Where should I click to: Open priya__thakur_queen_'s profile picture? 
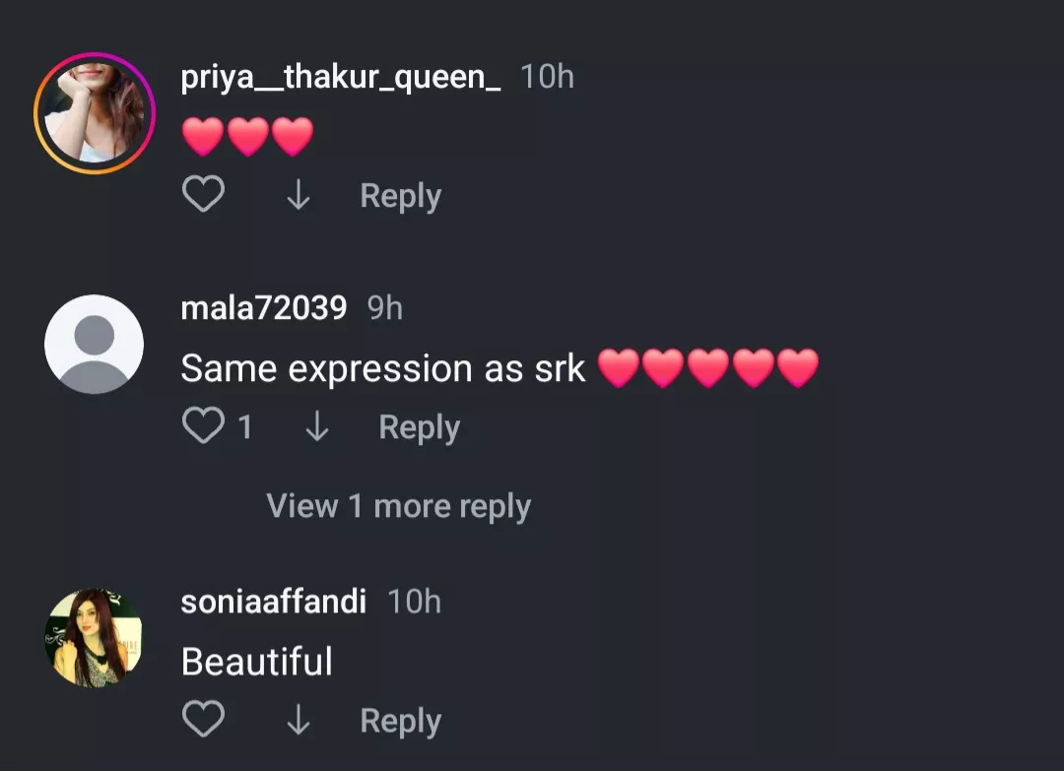click(x=95, y=111)
